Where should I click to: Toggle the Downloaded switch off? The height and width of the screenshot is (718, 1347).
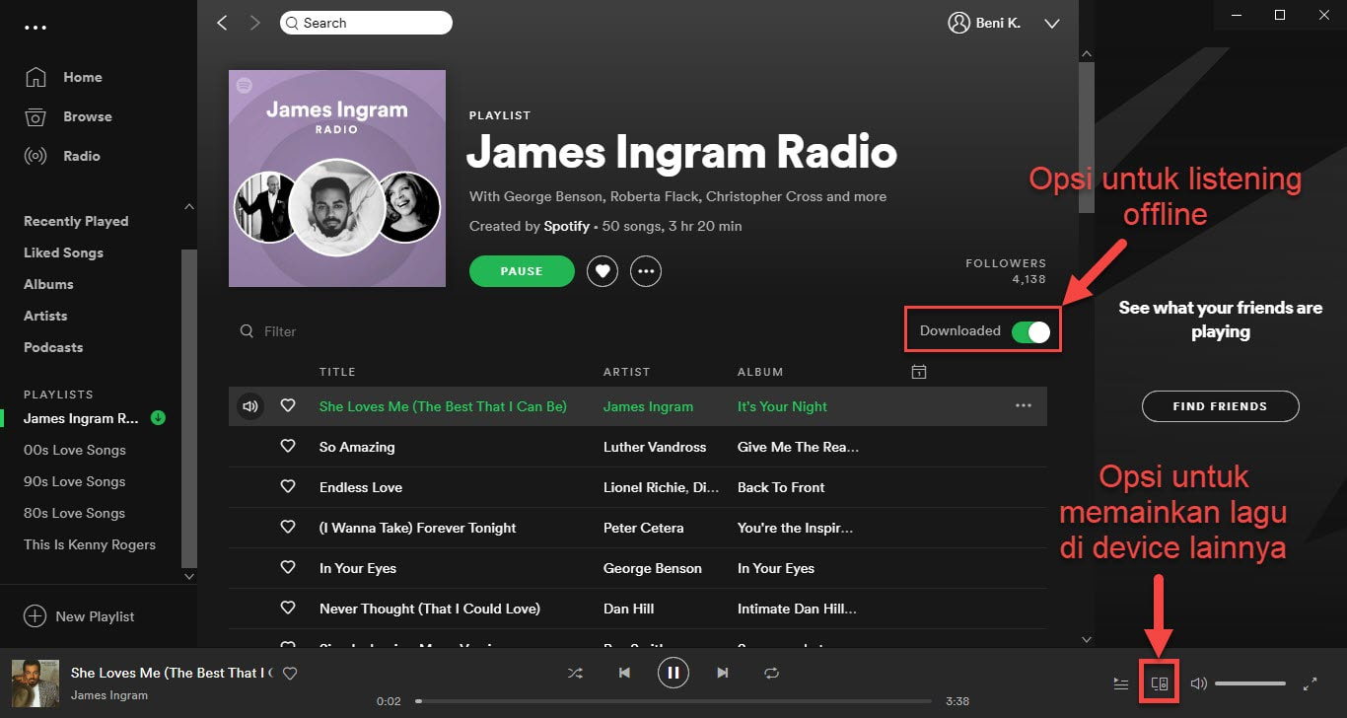click(1030, 331)
